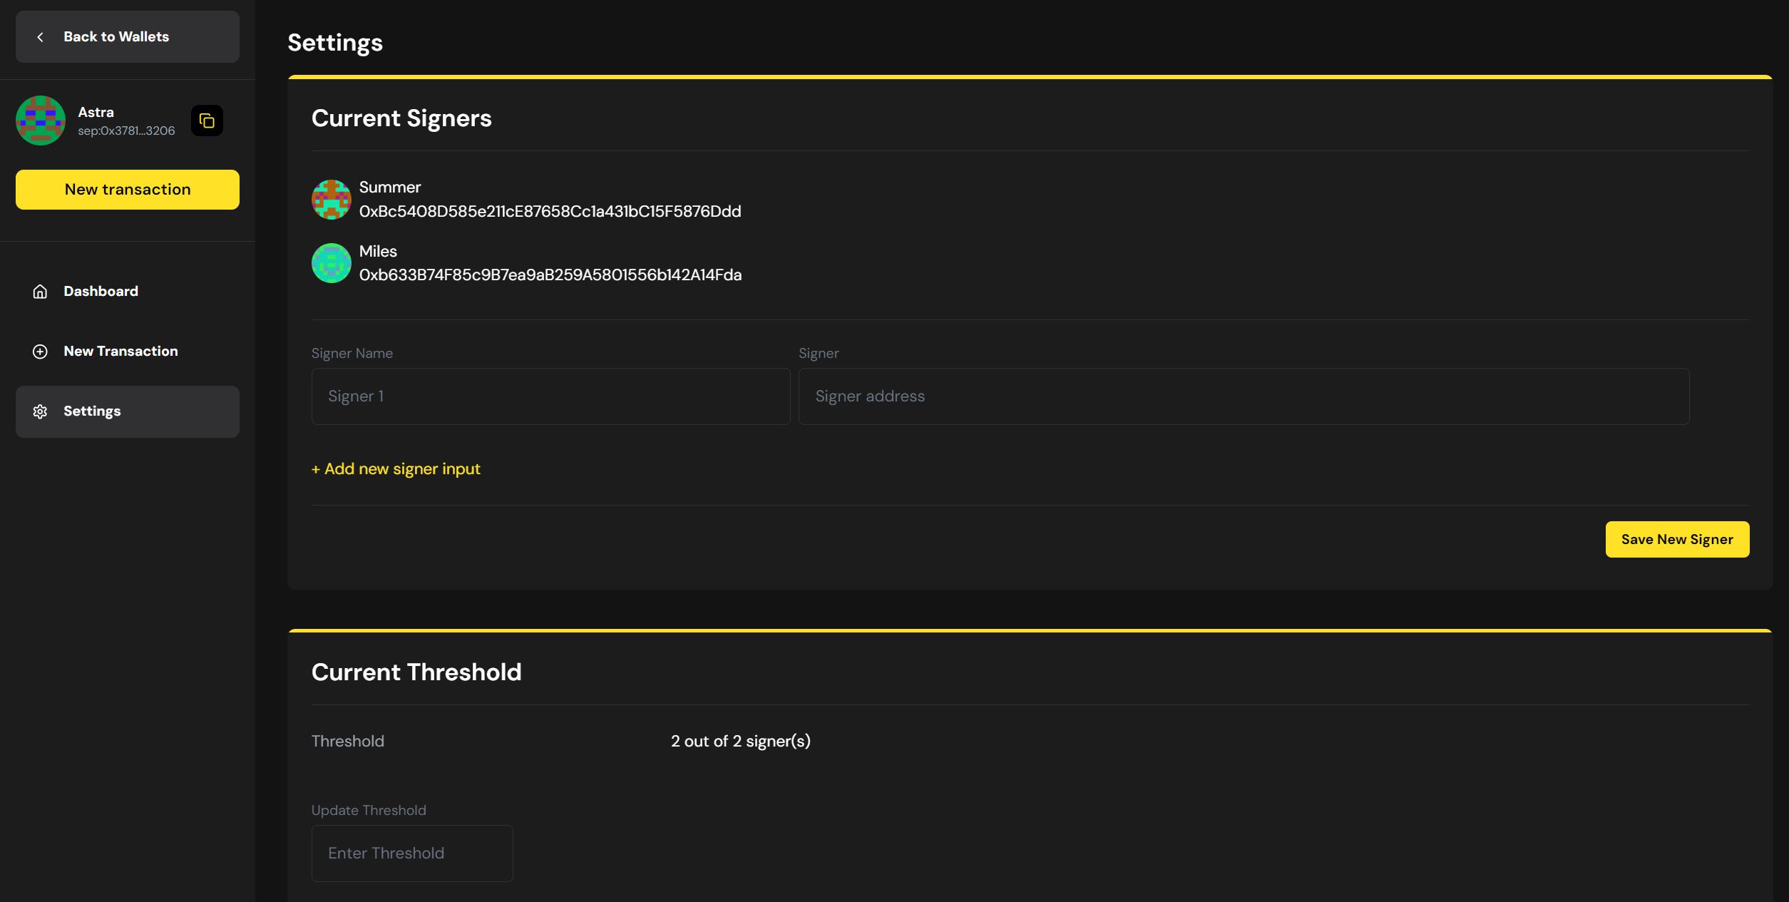Image resolution: width=1789 pixels, height=902 pixels.
Task: Focus the Signer address input field
Action: click(1244, 396)
